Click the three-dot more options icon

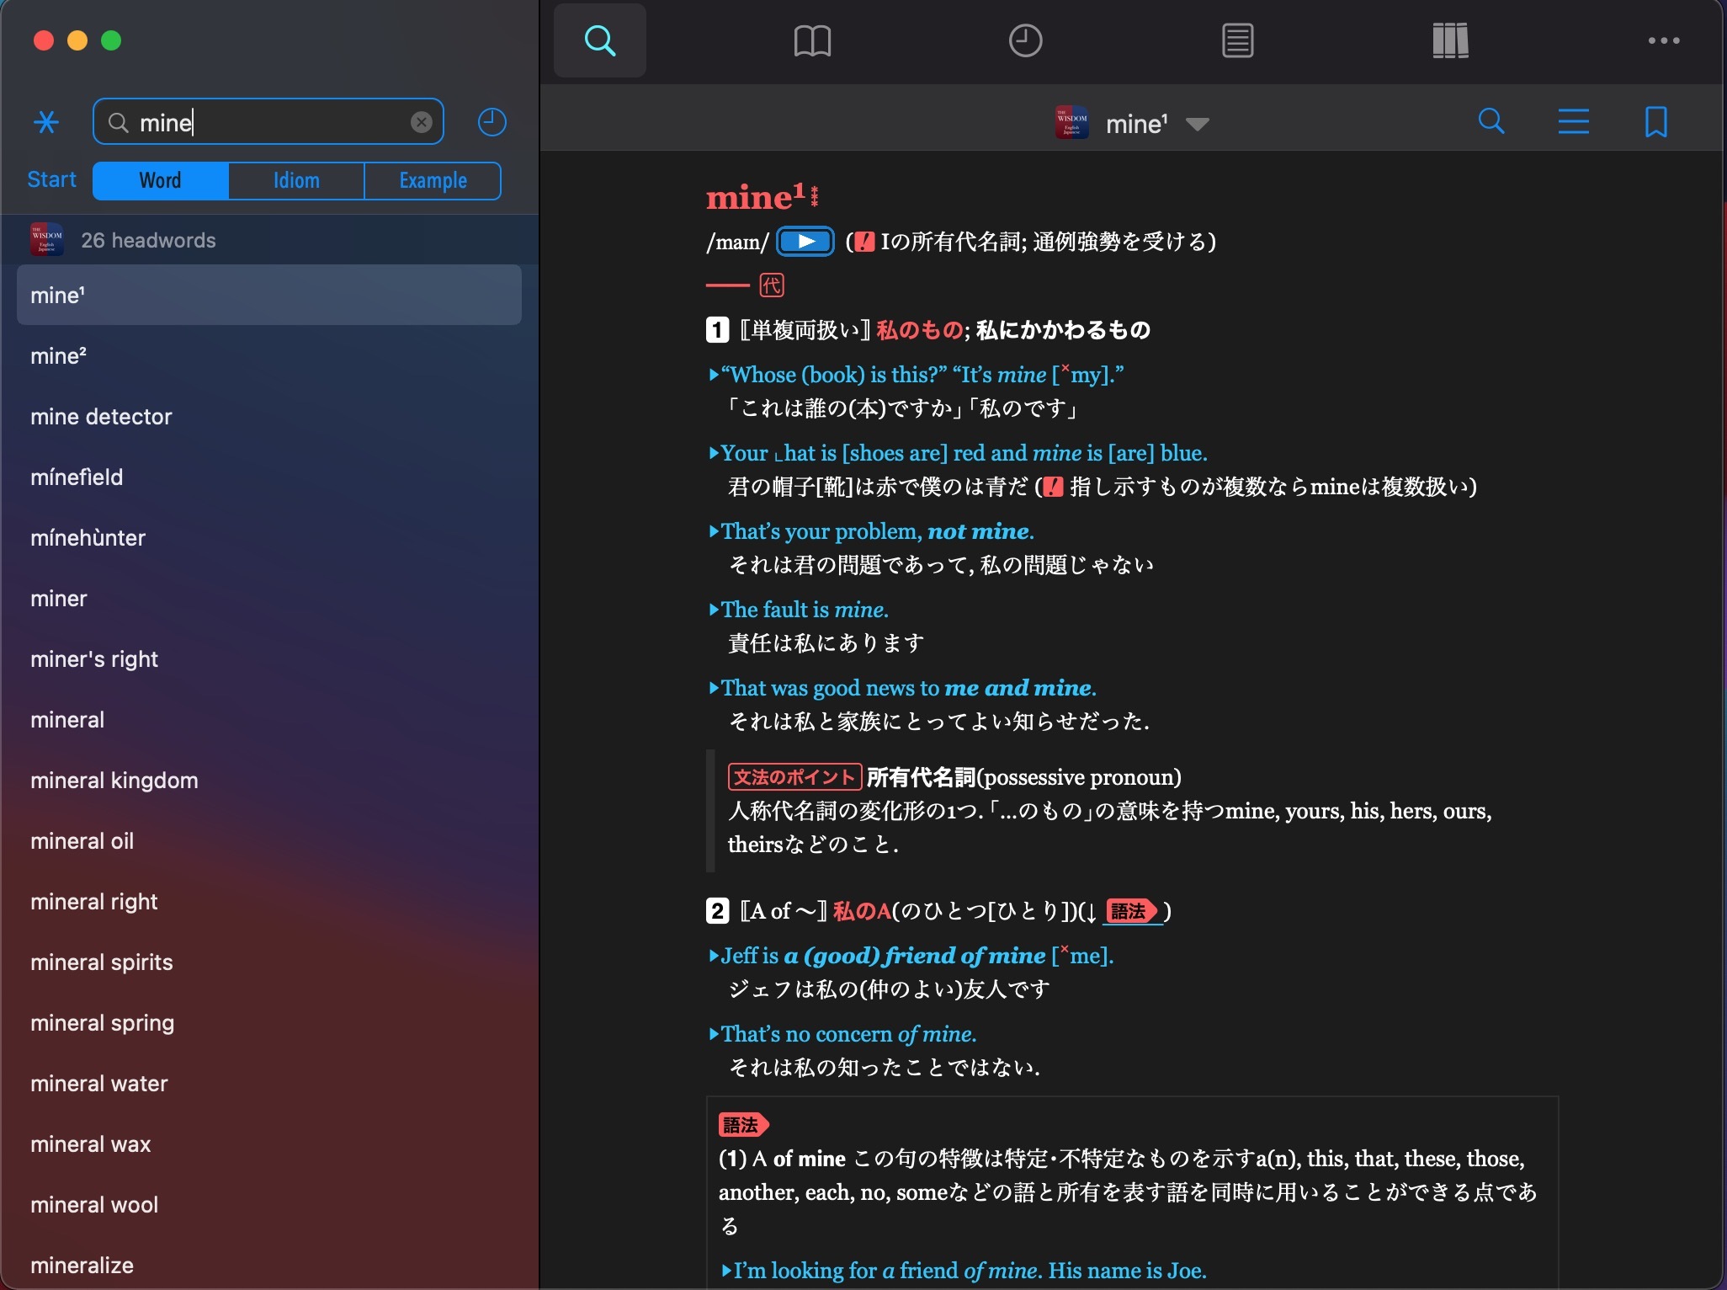(1663, 40)
